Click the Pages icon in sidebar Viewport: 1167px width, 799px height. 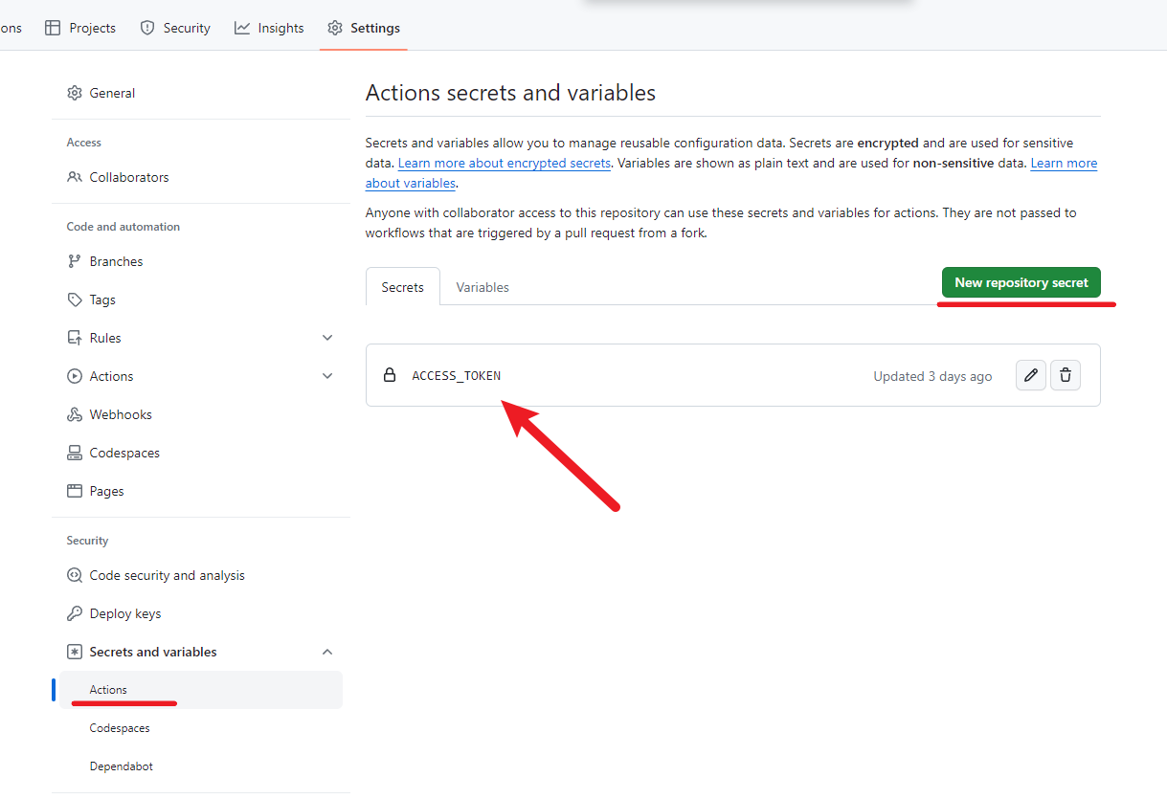(x=75, y=491)
